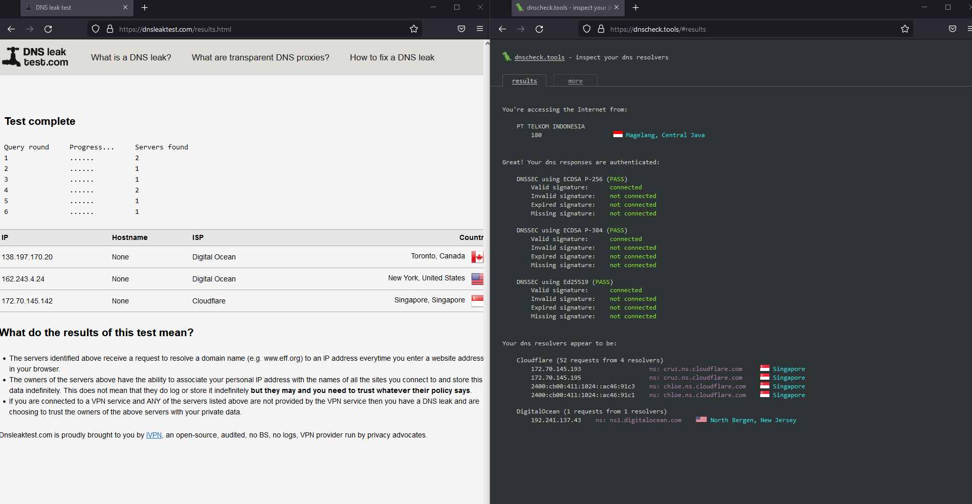Open new tab in dnscheck.tools window
This screenshot has width=972, height=504.
(x=636, y=8)
